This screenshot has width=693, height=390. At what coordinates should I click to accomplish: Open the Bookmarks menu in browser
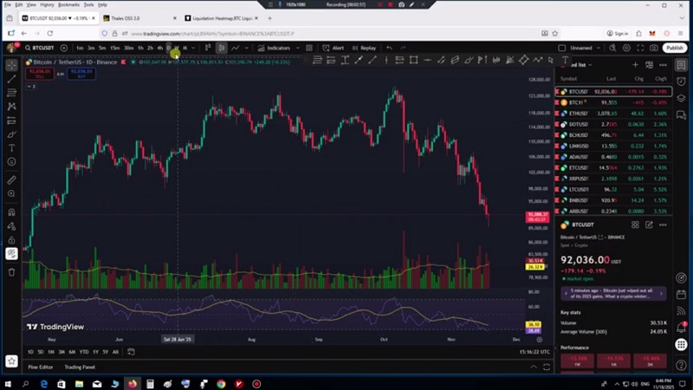[70, 4]
